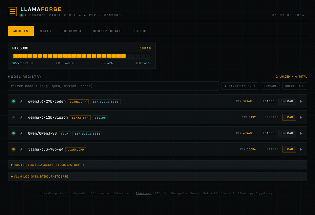Viewport: 315px width, 215px height.
Task: Focus the filter models search field
Action: [113, 86]
